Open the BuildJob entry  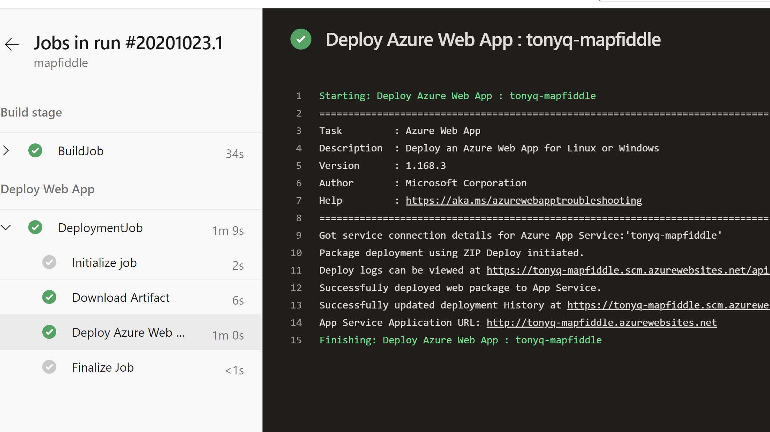[x=81, y=151]
